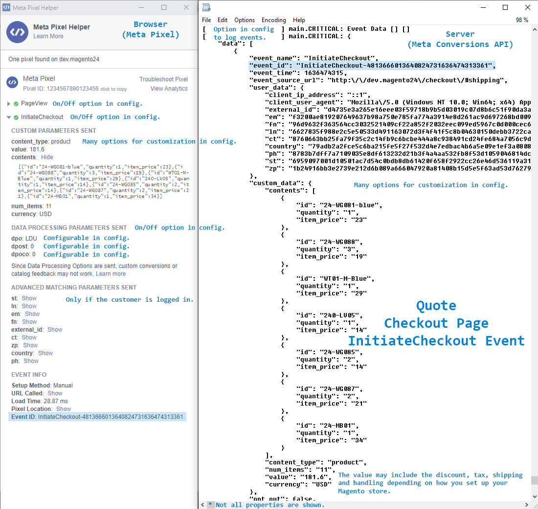This screenshot has height=509, width=538.
Task: Click the green check icon next to InitiateCheckout
Action: (15, 117)
